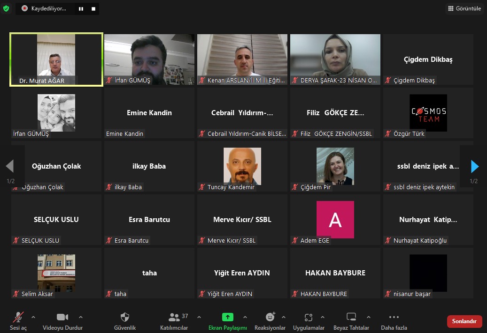487x333 pixels.
Task: Expand whiteboard options arrow beside Beyaz Tahtalar
Action: pyautogui.click(x=368, y=317)
